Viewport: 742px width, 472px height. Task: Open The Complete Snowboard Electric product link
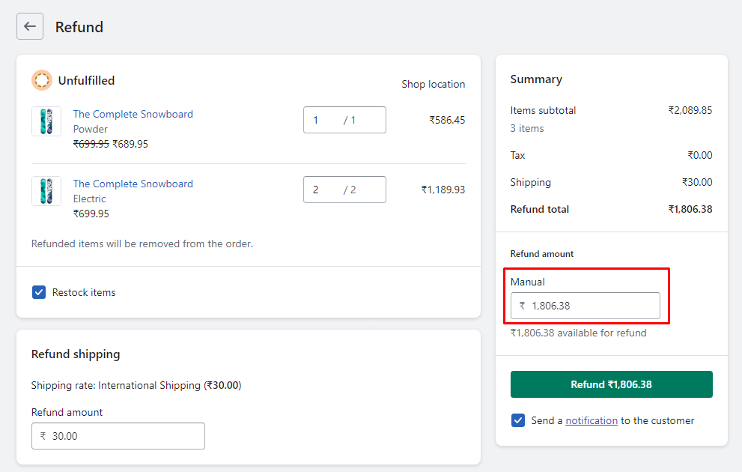coord(133,184)
